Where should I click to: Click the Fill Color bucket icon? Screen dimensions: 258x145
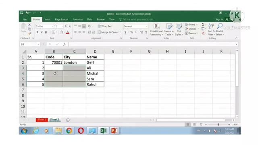[61, 32]
